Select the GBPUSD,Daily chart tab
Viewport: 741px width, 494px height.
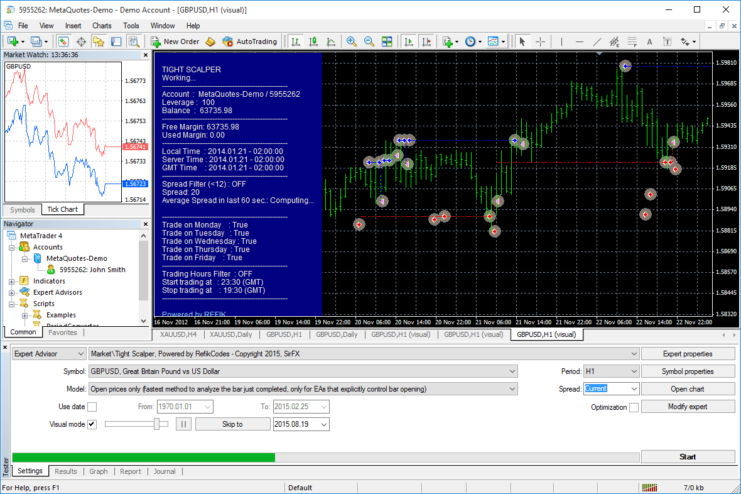tap(337, 334)
